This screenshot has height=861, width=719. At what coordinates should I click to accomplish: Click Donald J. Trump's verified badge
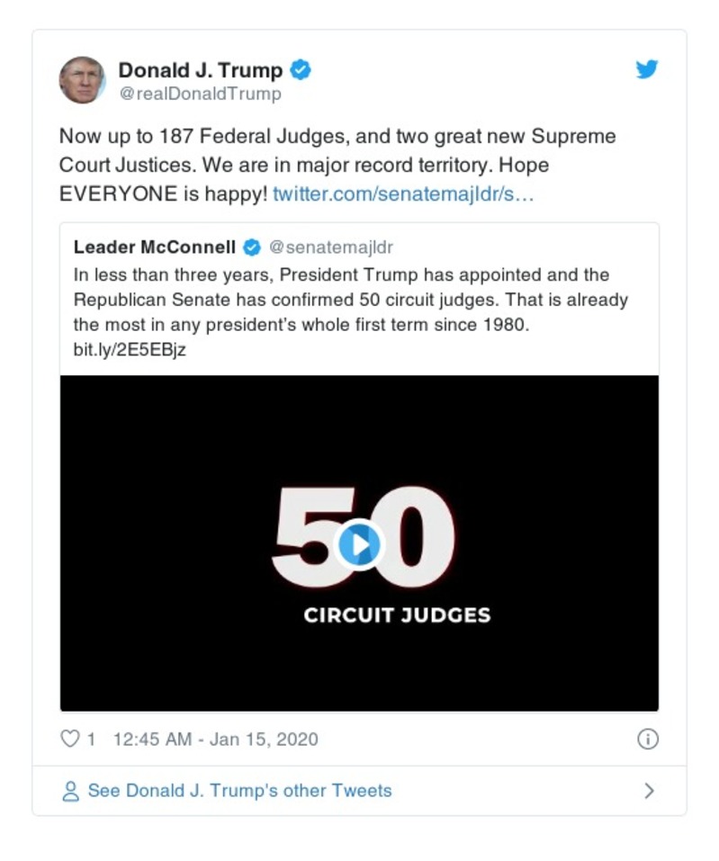[x=301, y=68]
